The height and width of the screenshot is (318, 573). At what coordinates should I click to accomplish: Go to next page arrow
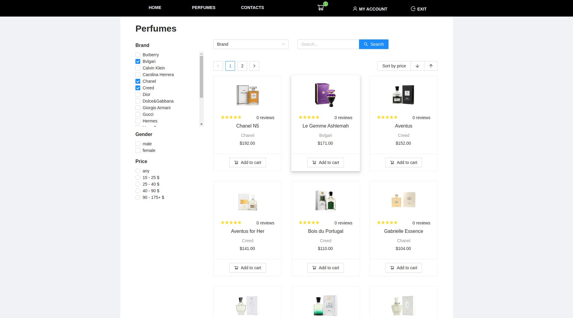click(254, 66)
